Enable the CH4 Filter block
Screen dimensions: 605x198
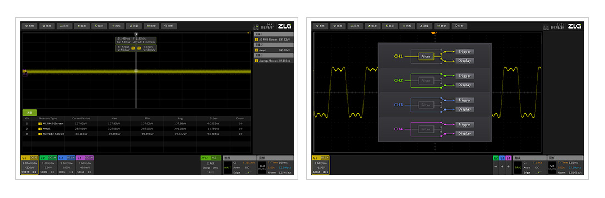pyautogui.click(x=425, y=129)
